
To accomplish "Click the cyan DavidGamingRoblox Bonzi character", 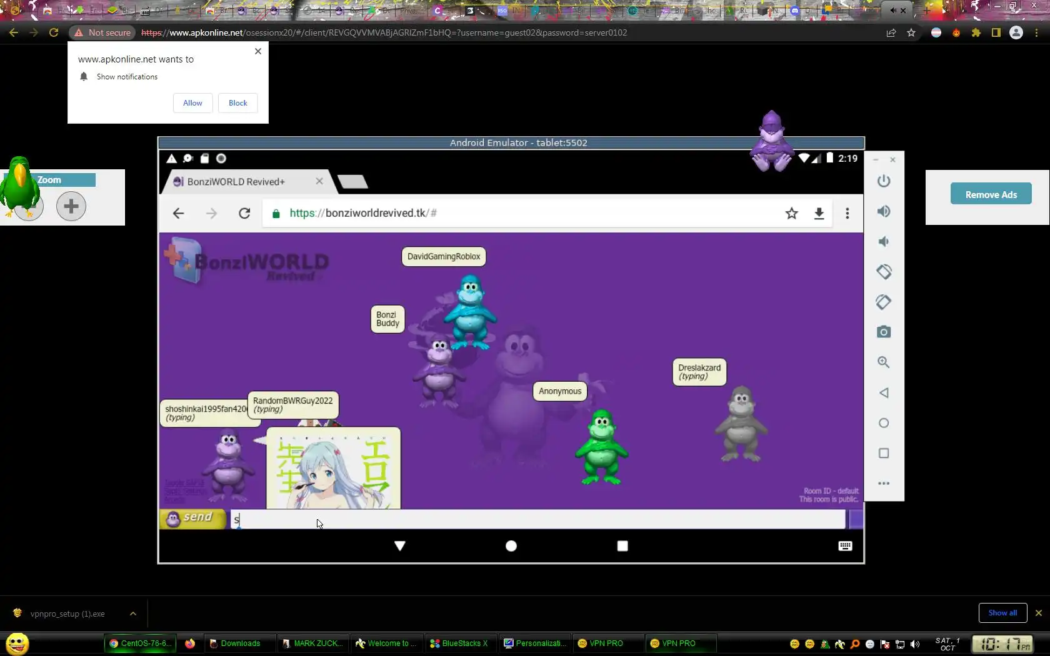I will click(470, 312).
